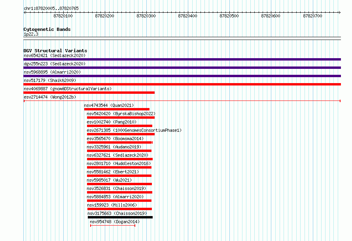
Task: Click the purple bar under nsv5968895
Action: pyautogui.click(x=182, y=76)
